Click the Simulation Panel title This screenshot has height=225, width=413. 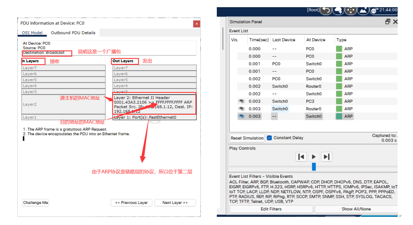[x=246, y=22]
